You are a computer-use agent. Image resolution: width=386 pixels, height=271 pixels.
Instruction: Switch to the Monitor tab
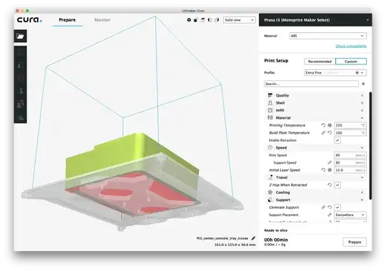pyautogui.click(x=102, y=20)
